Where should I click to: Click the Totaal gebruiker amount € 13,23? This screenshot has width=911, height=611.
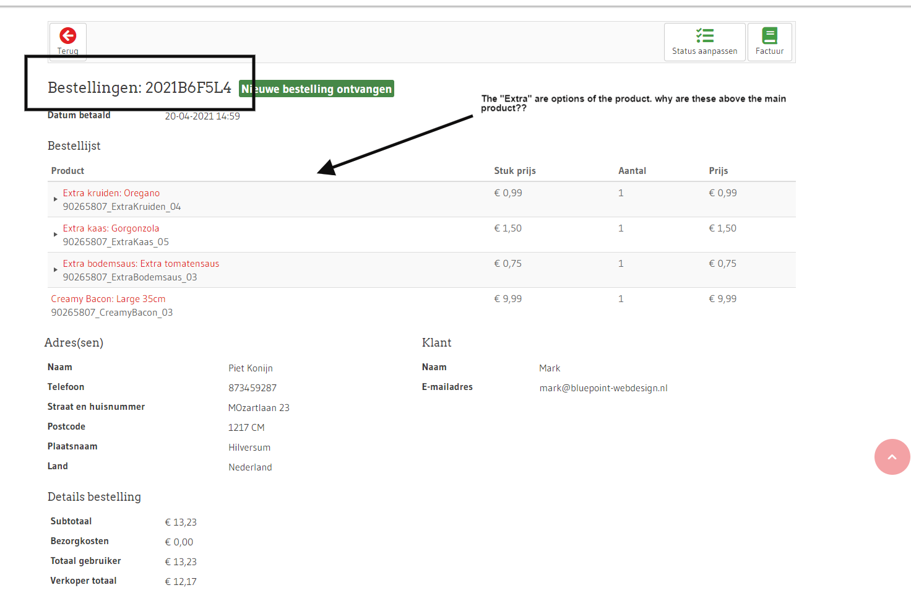click(181, 562)
